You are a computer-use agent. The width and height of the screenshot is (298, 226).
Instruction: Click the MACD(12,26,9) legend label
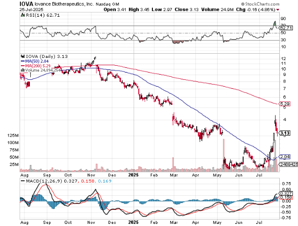point(44,181)
